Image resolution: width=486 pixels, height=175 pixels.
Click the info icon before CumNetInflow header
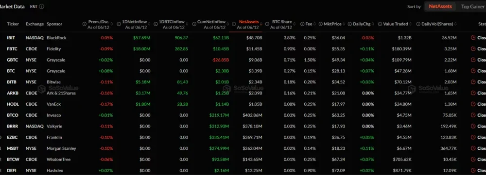[194, 24]
